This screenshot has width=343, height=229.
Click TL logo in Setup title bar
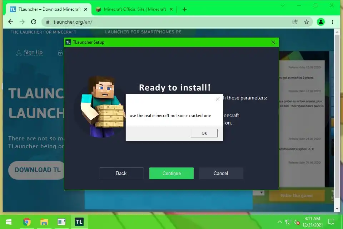(68, 42)
